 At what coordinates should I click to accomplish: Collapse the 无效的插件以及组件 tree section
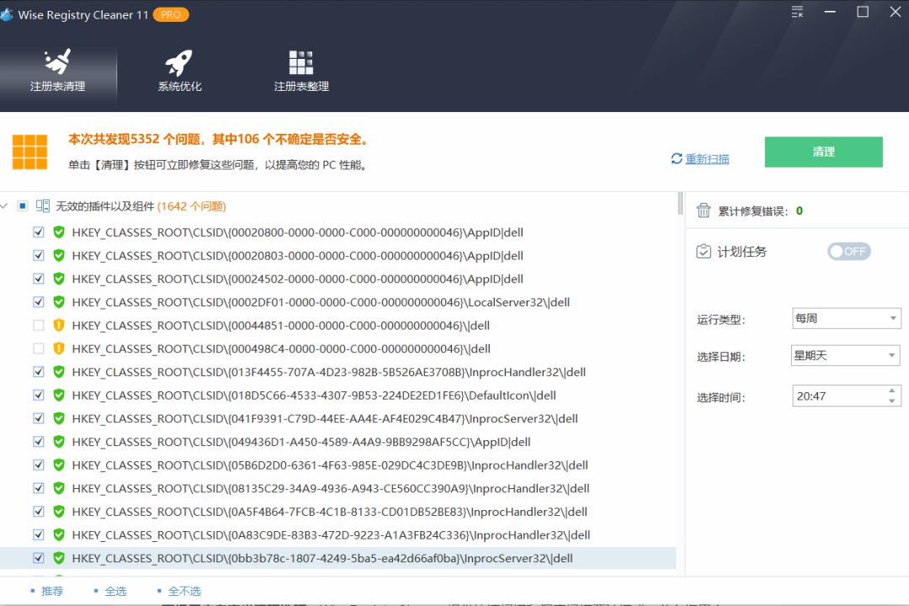[4, 205]
